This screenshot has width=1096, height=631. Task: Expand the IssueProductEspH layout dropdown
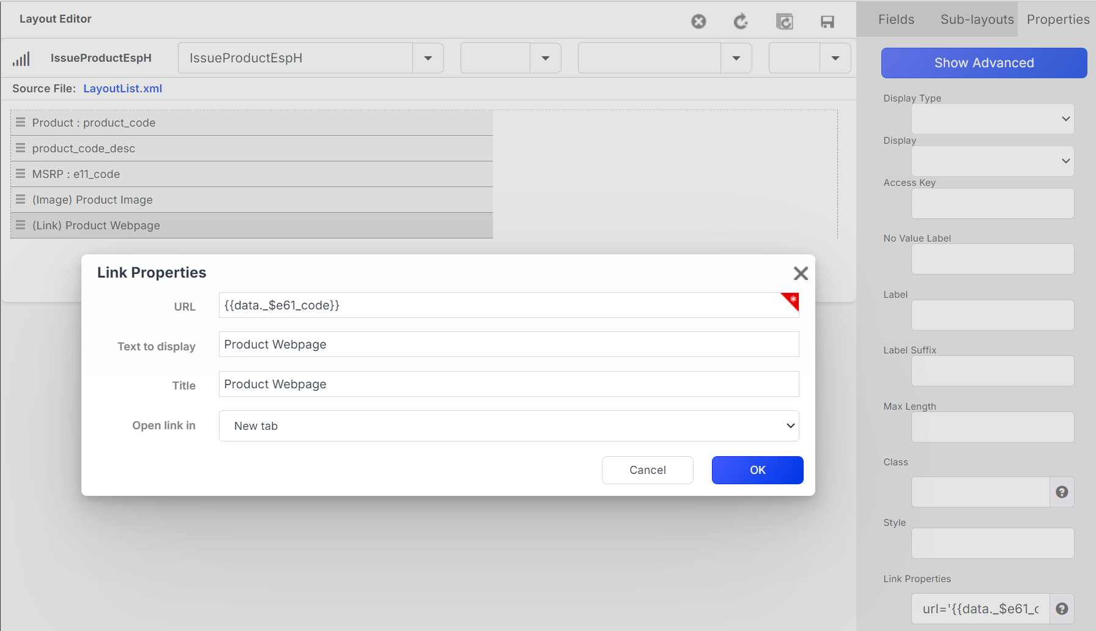click(x=428, y=58)
